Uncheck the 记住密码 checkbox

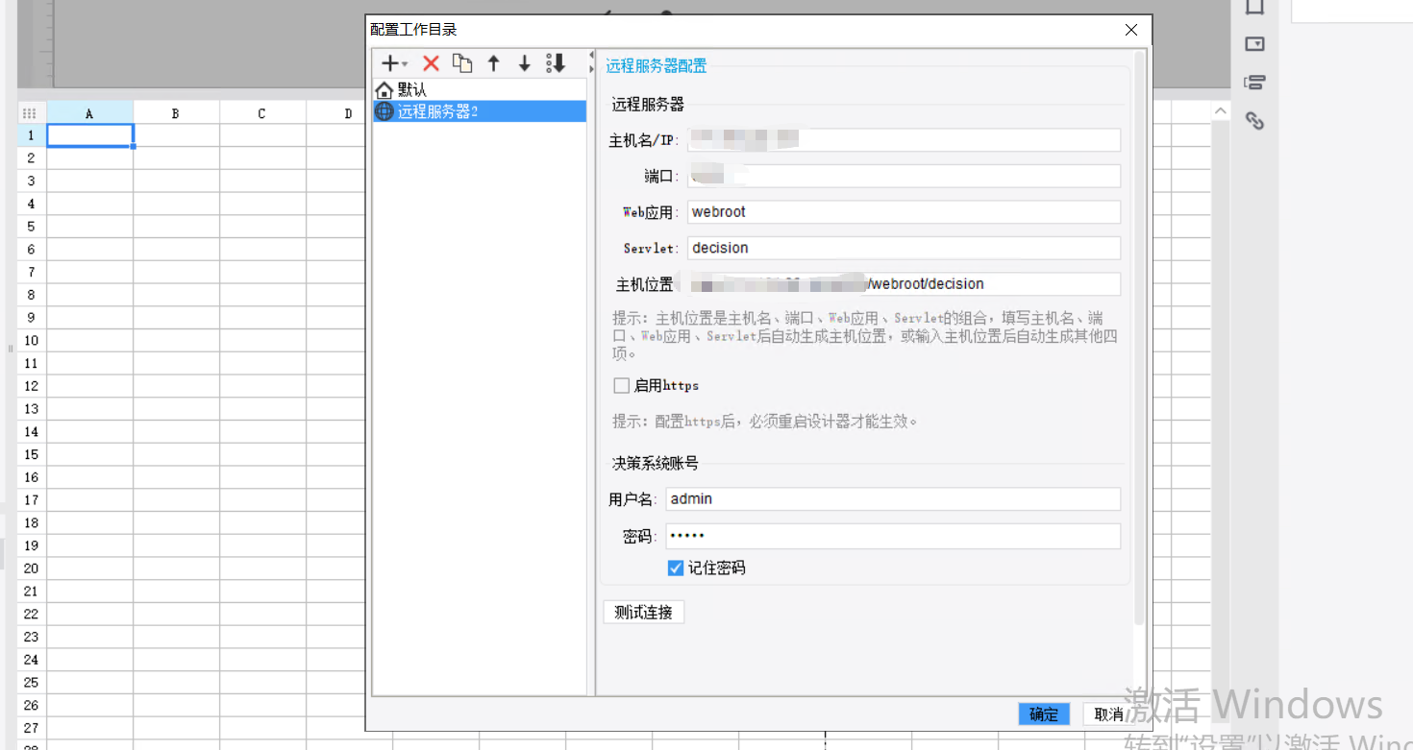(676, 569)
